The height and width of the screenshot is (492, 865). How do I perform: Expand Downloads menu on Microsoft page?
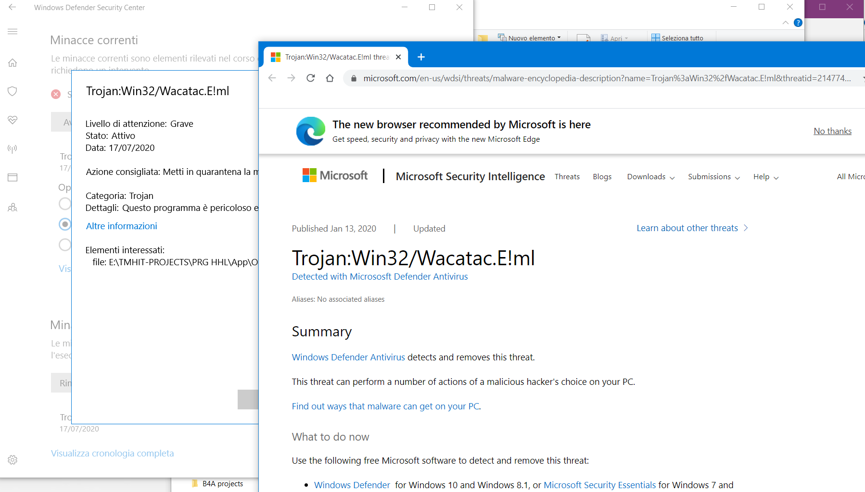pyautogui.click(x=651, y=177)
